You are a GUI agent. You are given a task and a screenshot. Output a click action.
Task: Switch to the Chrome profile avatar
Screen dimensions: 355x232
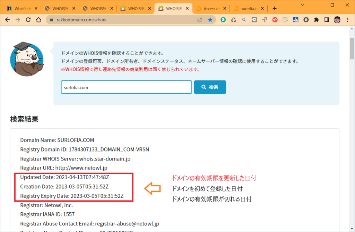coord(337,20)
